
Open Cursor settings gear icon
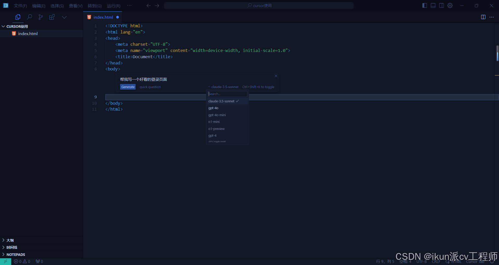(x=450, y=5)
